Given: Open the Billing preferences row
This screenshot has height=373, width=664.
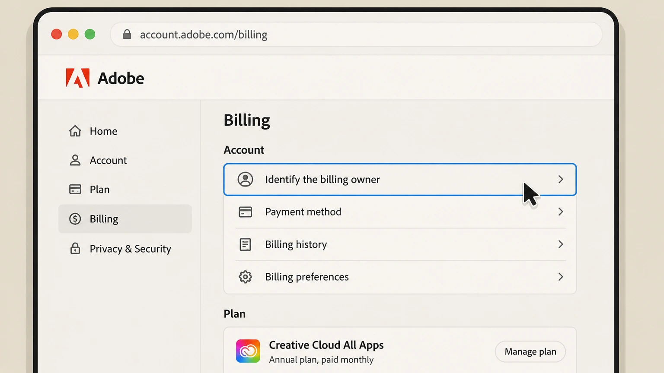Looking at the screenshot, I should (x=400, y=277).
